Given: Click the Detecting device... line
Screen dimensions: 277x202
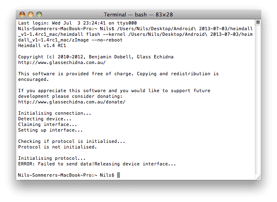Looking at the screenshot, I should (x=45, y=119).
